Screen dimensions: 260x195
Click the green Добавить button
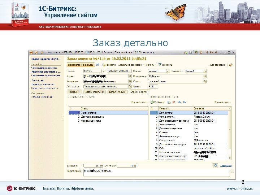pyautogui.click(x=157, y=102)
